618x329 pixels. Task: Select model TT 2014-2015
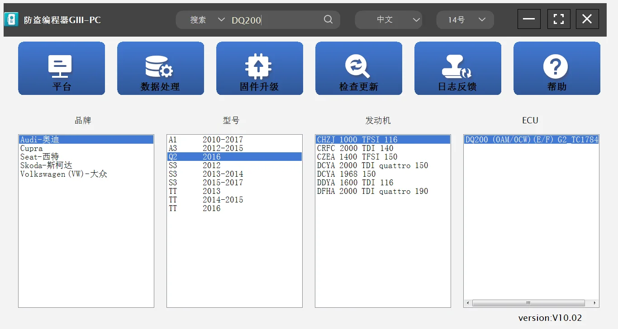click(234, 200)
